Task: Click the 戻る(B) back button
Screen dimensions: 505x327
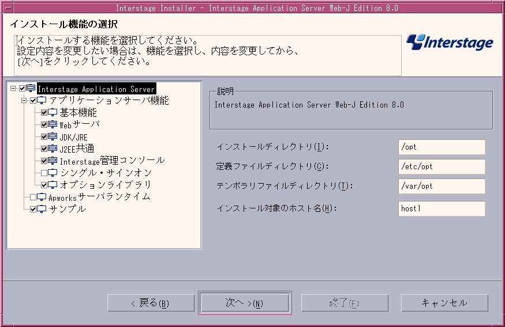Action: (151, 303)
